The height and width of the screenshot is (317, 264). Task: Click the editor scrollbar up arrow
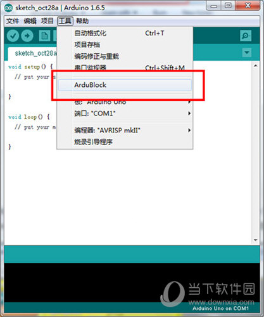pyautogui.click(x=256, y=66)
